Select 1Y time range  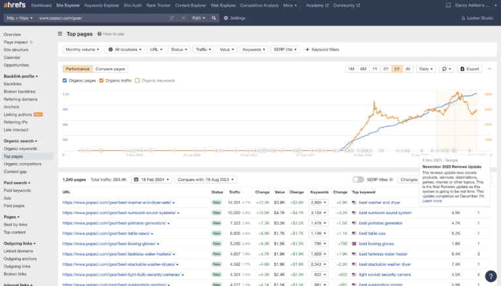[375, 69]
